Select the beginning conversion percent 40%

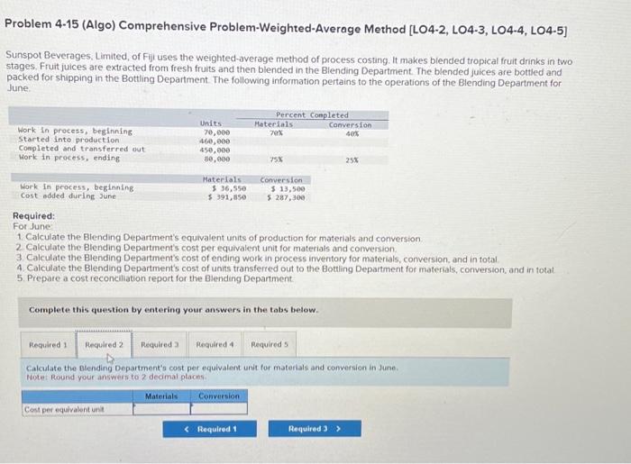pyautogui.click(x=352, y=133)
